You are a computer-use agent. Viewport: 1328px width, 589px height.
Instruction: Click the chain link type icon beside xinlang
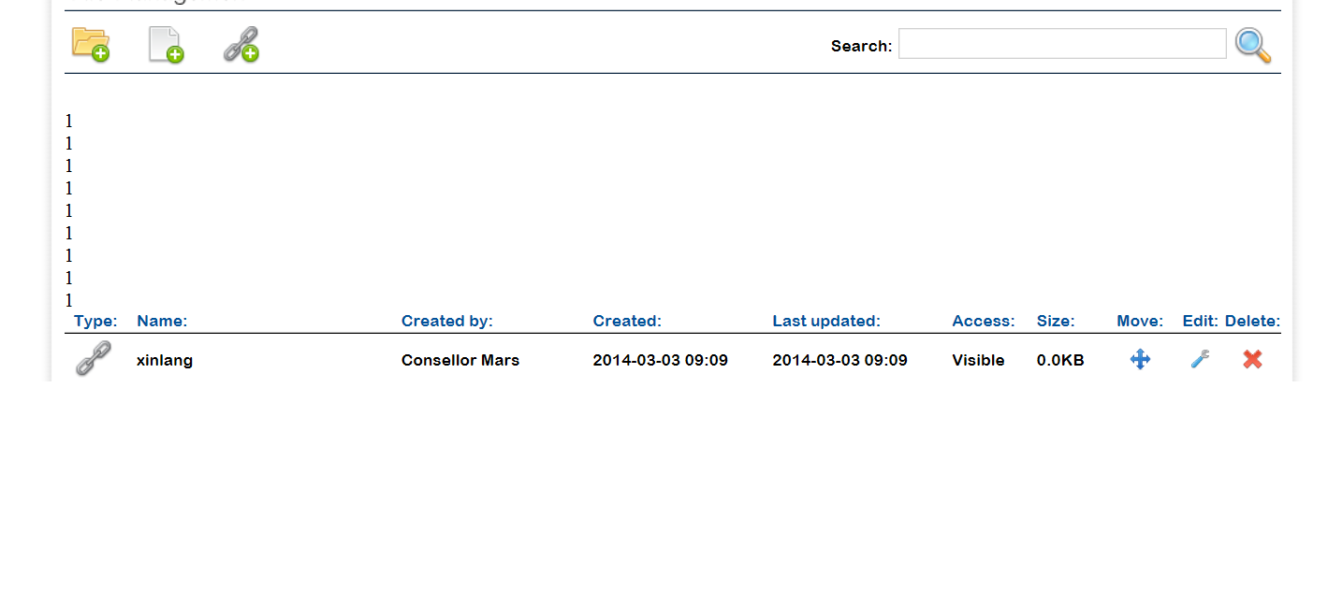93,359
